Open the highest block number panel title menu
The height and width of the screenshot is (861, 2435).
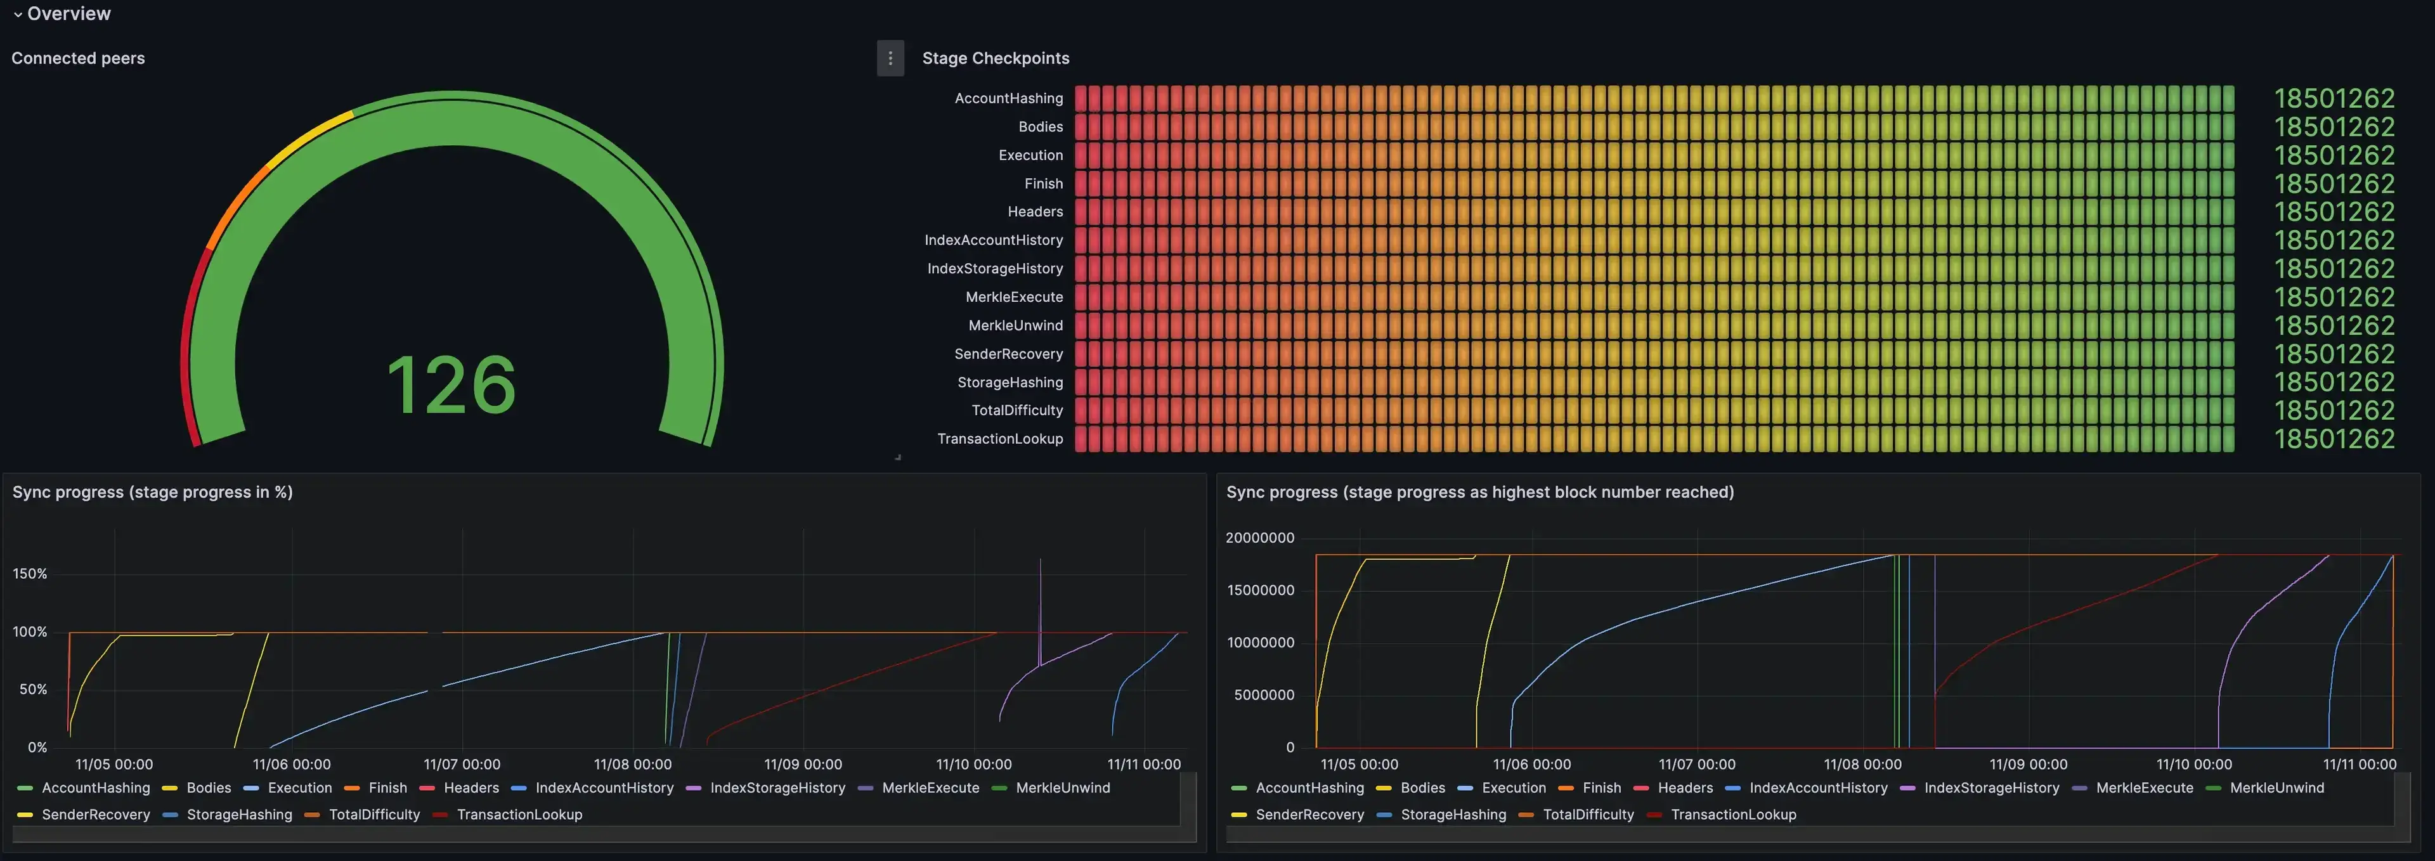click(x=1479, y=493)
